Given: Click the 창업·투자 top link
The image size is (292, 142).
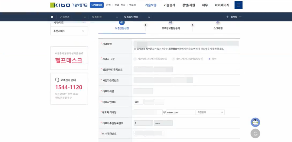Looking at the screenshot, I should coord(120,5).
